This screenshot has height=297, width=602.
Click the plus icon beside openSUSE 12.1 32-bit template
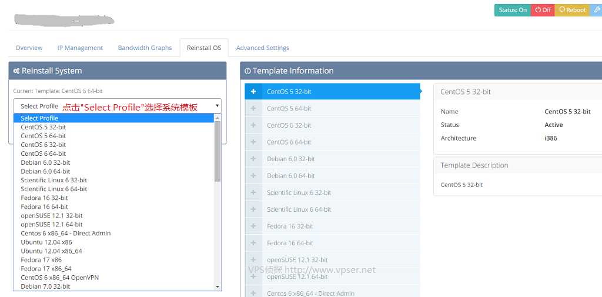click(253, 260)
